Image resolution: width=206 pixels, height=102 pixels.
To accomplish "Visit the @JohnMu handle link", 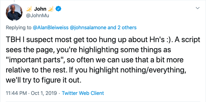I will (x=38, y=16).
